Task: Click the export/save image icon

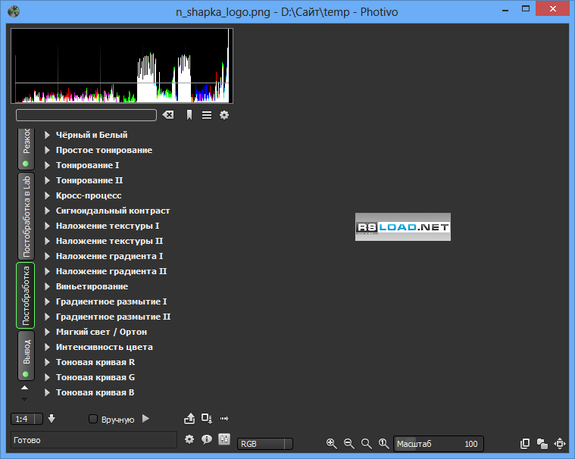Action: click(189, 418)
